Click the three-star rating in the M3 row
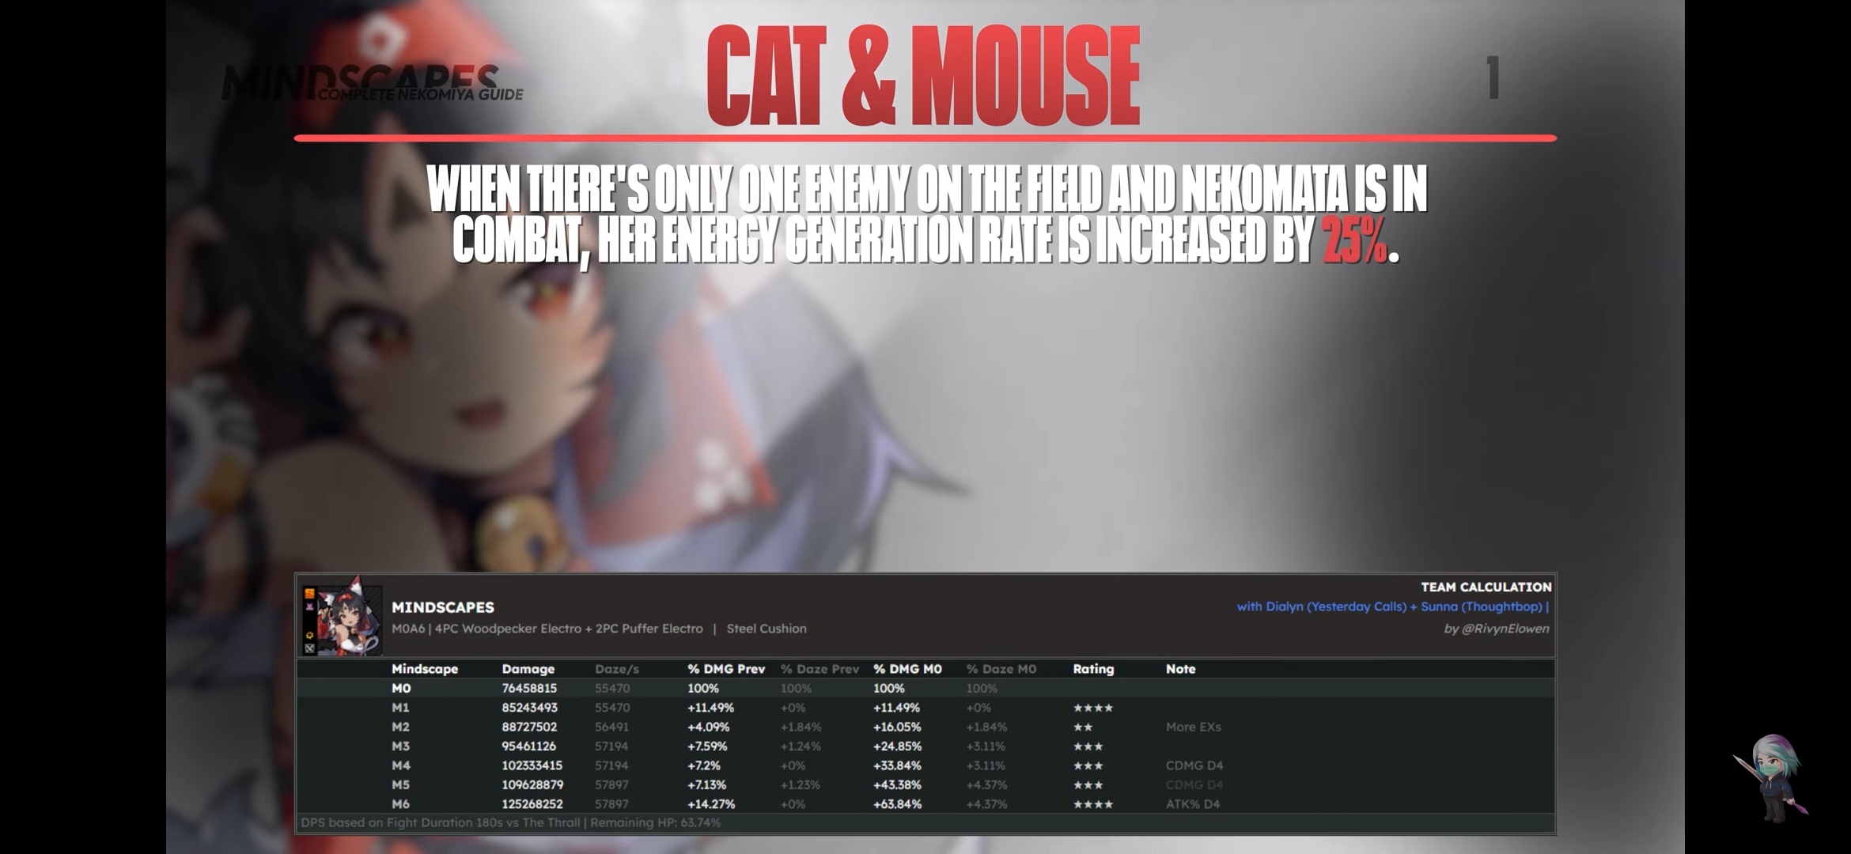 [x=1088, y=746]
